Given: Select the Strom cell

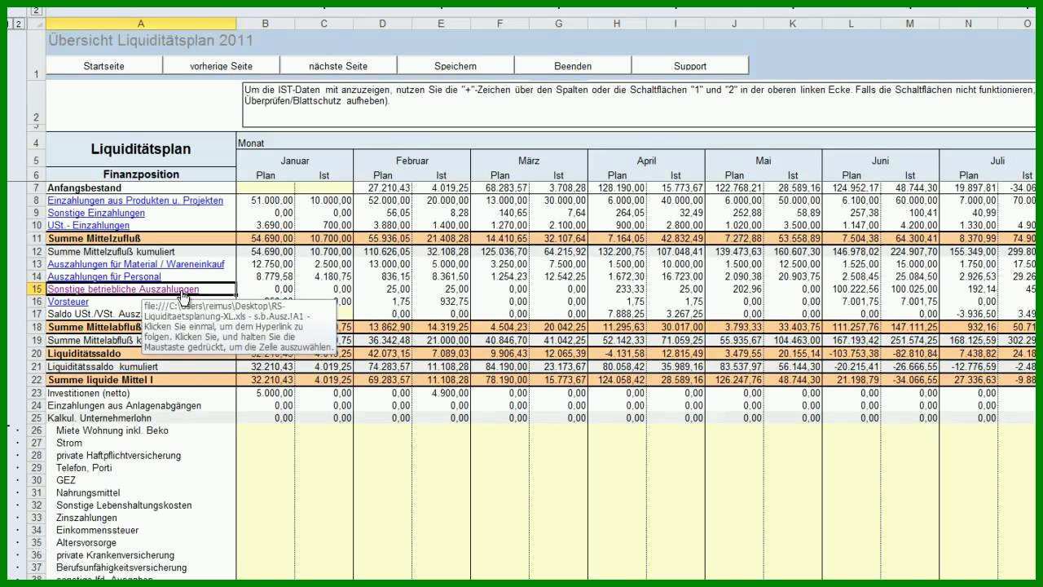Looking at the screenshot, I should pos(141,443).
